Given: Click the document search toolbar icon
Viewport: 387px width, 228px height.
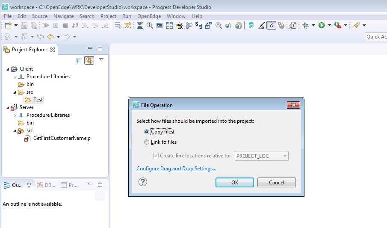Looking at the screenshot, I should [293, 25].
